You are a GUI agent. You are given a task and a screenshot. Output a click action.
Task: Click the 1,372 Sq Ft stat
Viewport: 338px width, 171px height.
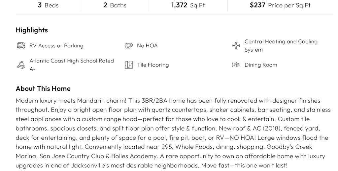188,5
